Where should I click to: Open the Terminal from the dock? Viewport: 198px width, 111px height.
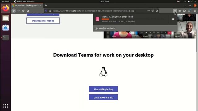pyautogui.click(x=6, y=38)
